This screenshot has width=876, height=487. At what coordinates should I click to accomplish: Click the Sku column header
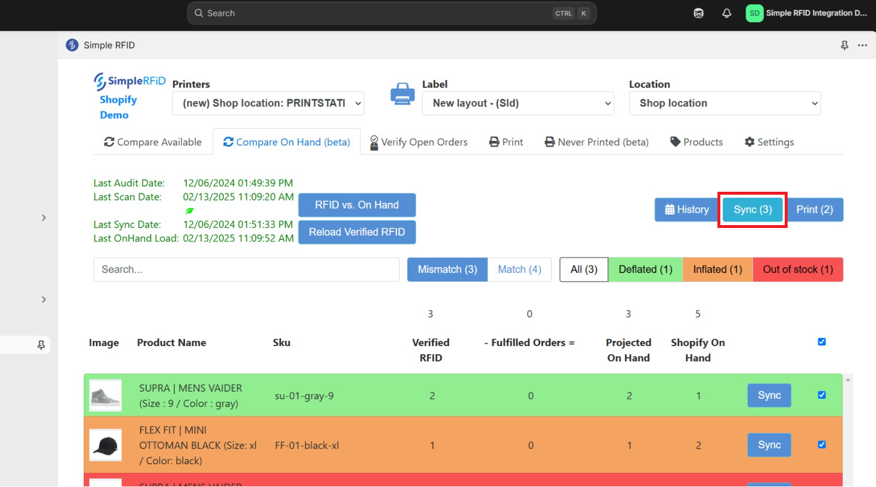281,343
